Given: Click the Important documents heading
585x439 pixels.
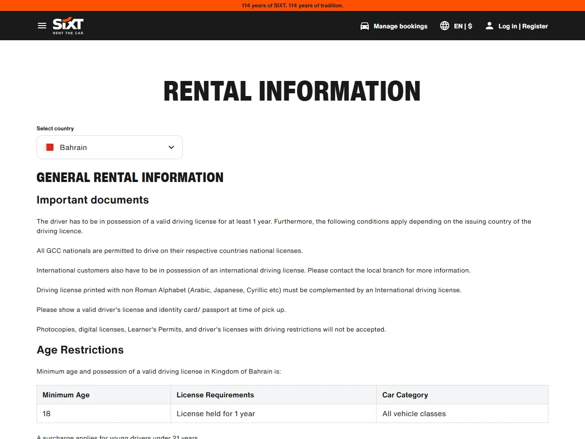Looking at the screenshot, I should (93, 200).
